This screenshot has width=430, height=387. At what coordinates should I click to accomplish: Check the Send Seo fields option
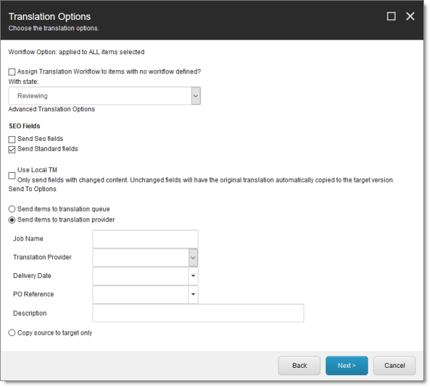(x=12, y=140)
